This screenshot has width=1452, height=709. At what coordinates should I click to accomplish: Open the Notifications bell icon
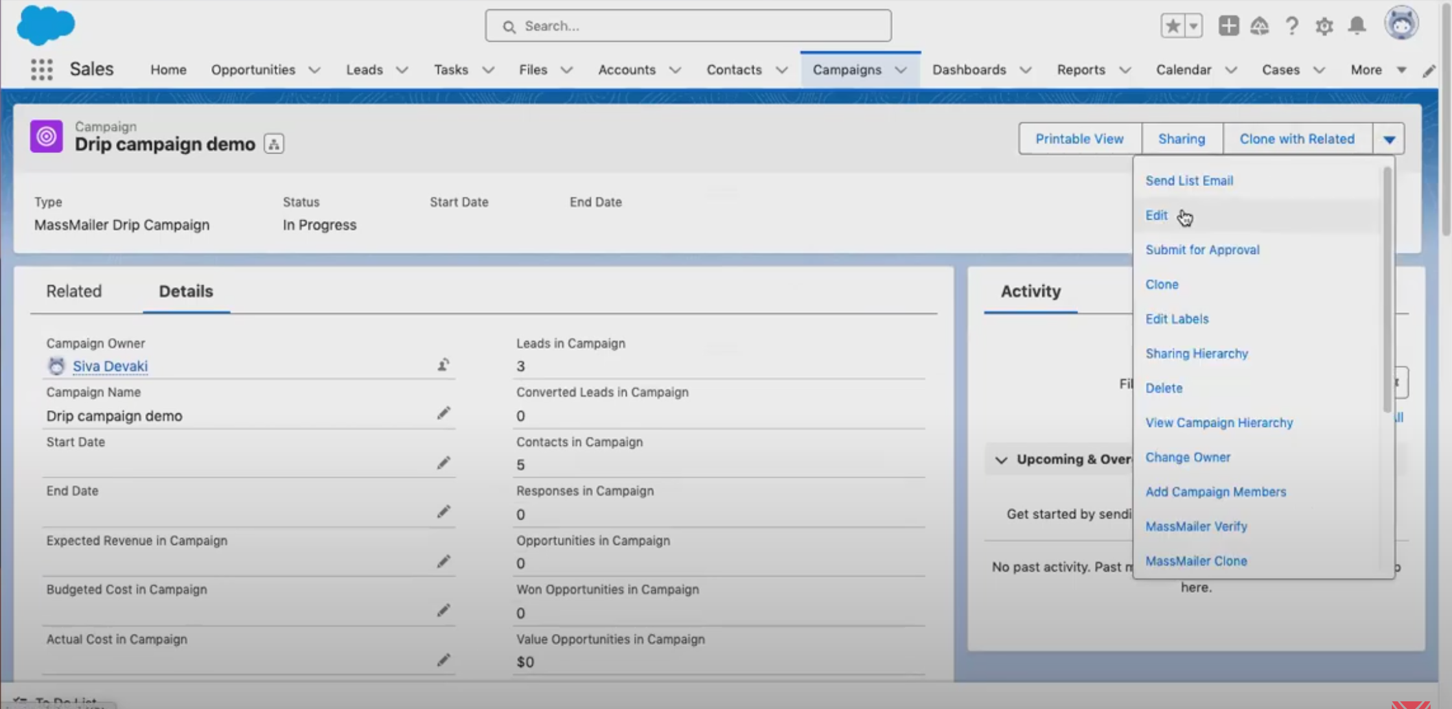pyautogui.click(x=1357, y=26)
